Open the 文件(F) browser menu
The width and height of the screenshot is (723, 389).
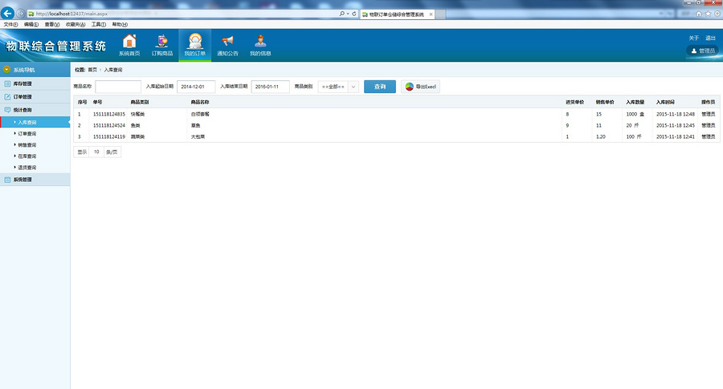click(10, 24)
